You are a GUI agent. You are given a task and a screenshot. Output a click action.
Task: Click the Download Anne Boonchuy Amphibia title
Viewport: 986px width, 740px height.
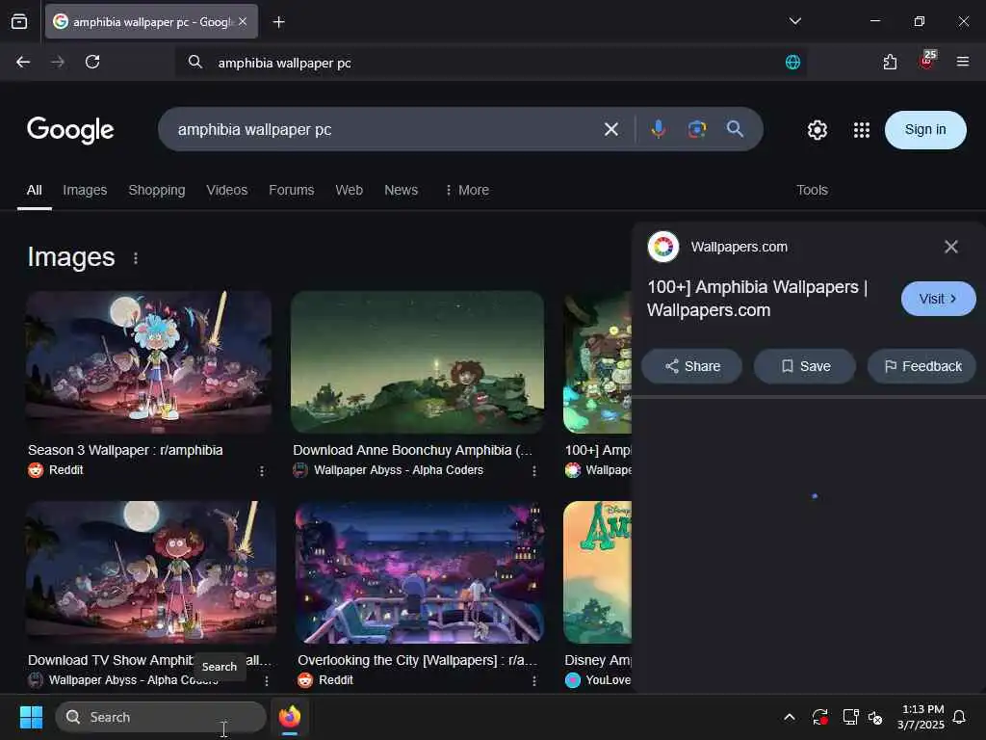pos(412,451)
